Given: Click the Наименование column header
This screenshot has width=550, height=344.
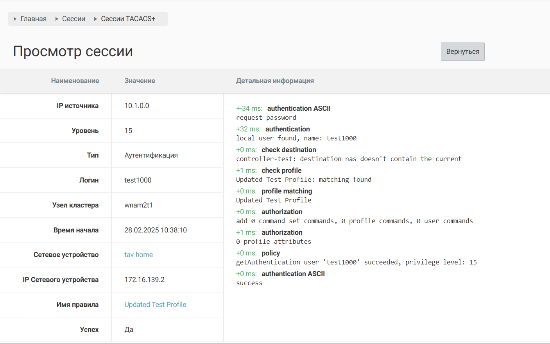Looking at the screenshot, I should pyautogui.click(x=75, y=81).
